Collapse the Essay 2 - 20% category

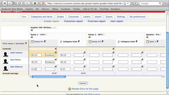(104, 35)
